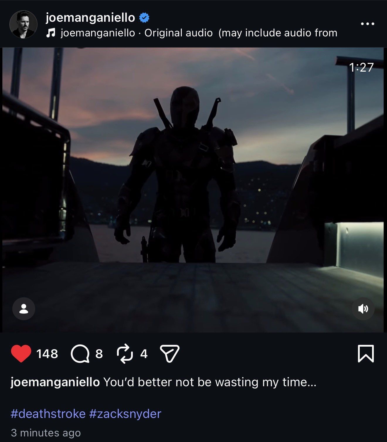Tap the music note icon
Screen dimensions: 387x442
51,33
